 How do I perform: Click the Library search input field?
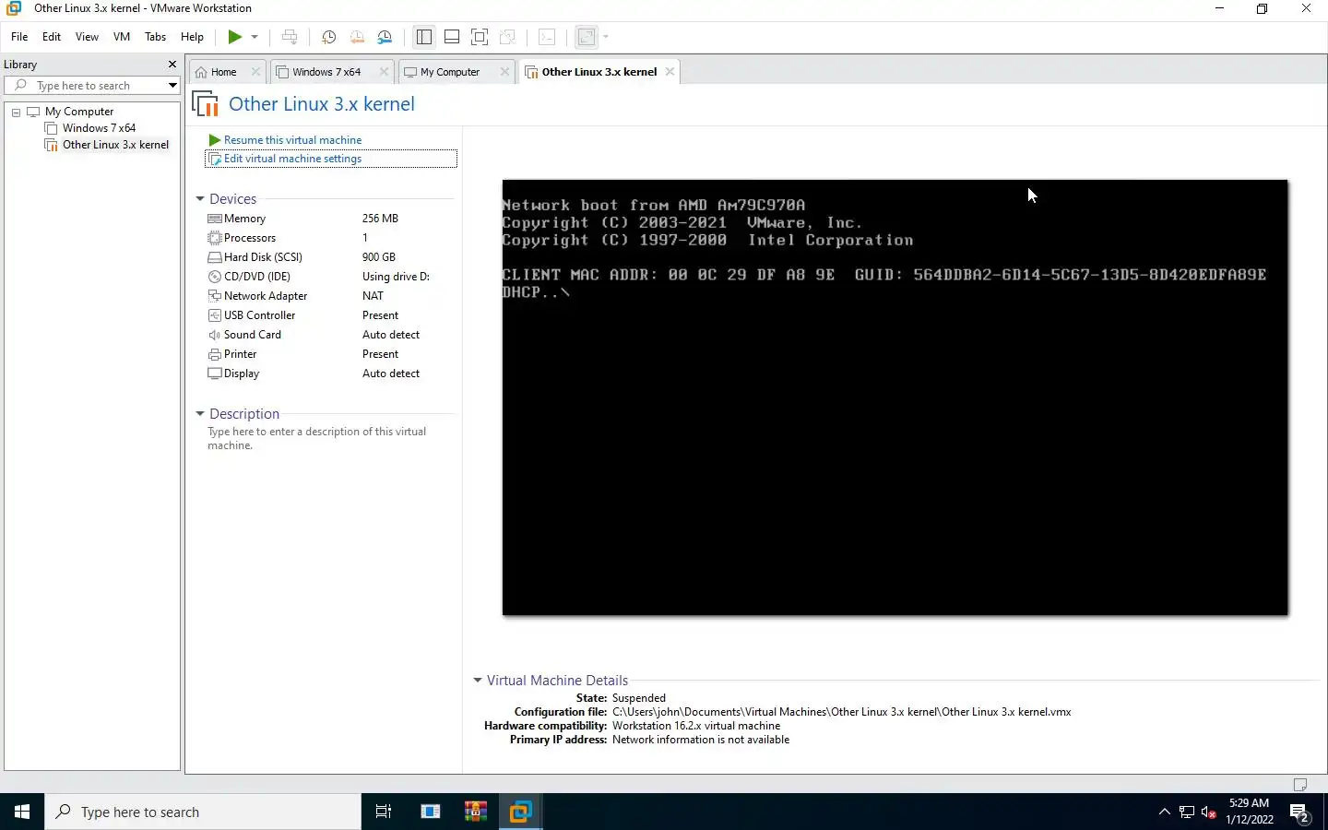point(85,86)
